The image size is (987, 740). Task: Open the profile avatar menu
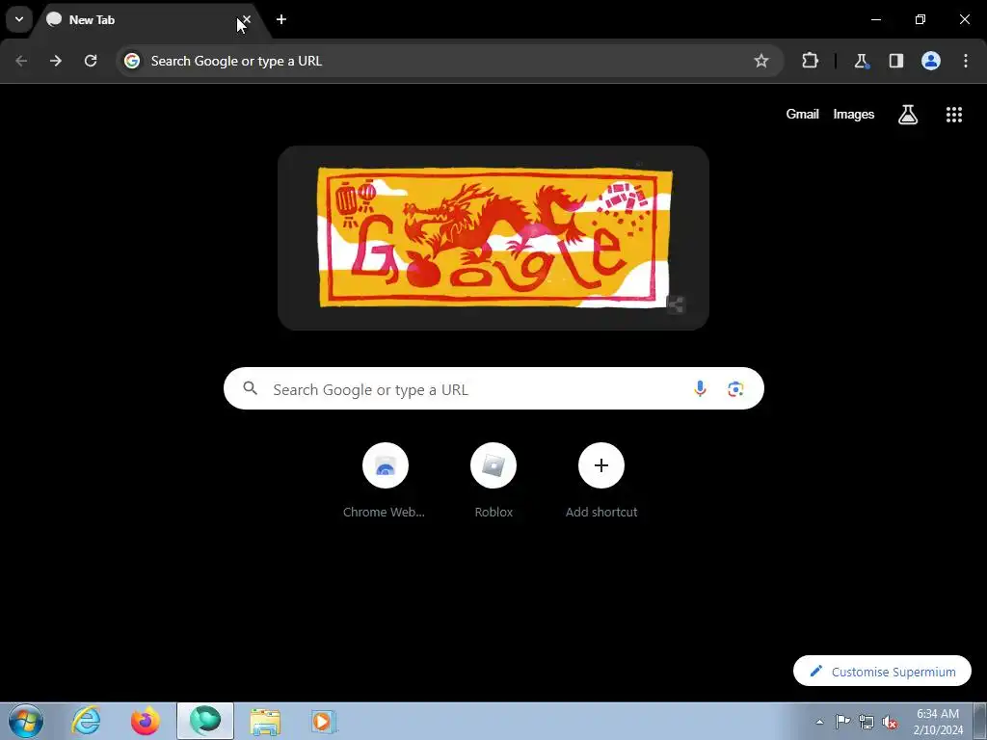(x=931, y=61)
